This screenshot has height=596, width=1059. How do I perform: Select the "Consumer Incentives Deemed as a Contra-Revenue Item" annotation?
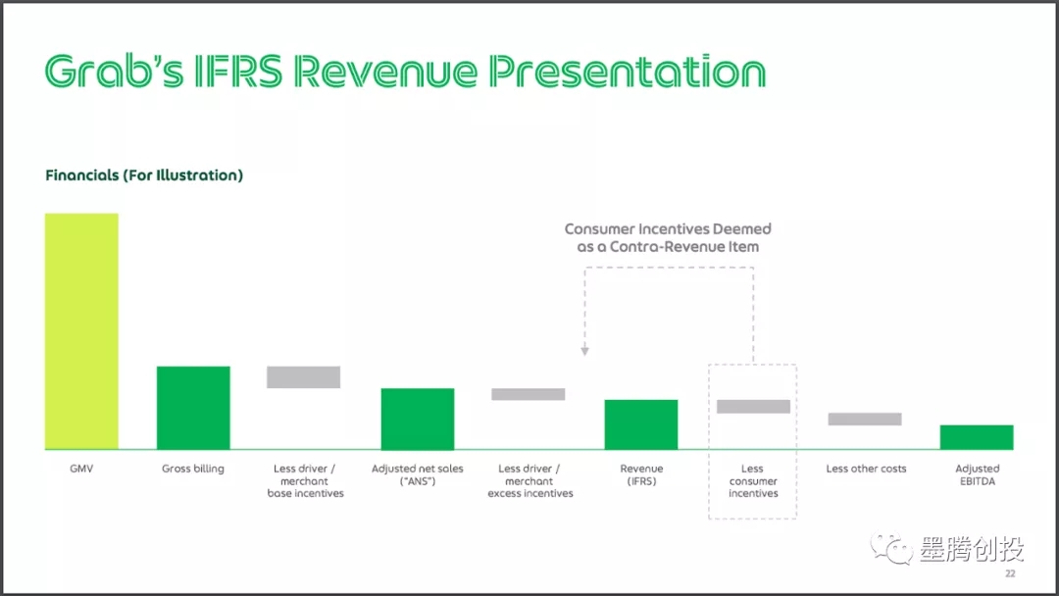tap(668, 237)
